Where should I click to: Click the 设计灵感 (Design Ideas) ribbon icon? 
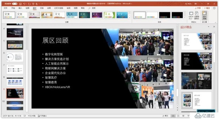click(x=204, y=15)
